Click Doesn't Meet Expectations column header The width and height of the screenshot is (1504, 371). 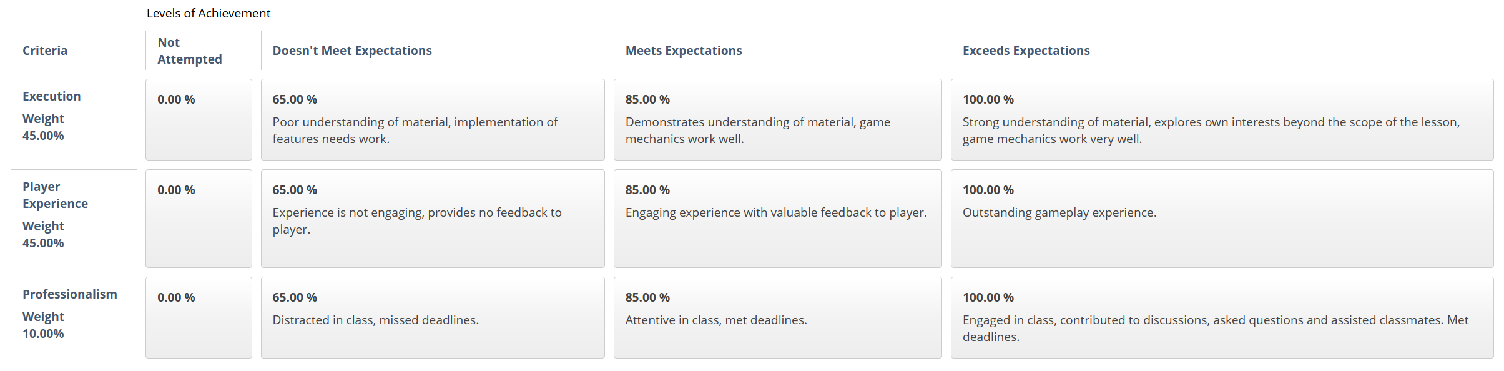click(352, 51)
